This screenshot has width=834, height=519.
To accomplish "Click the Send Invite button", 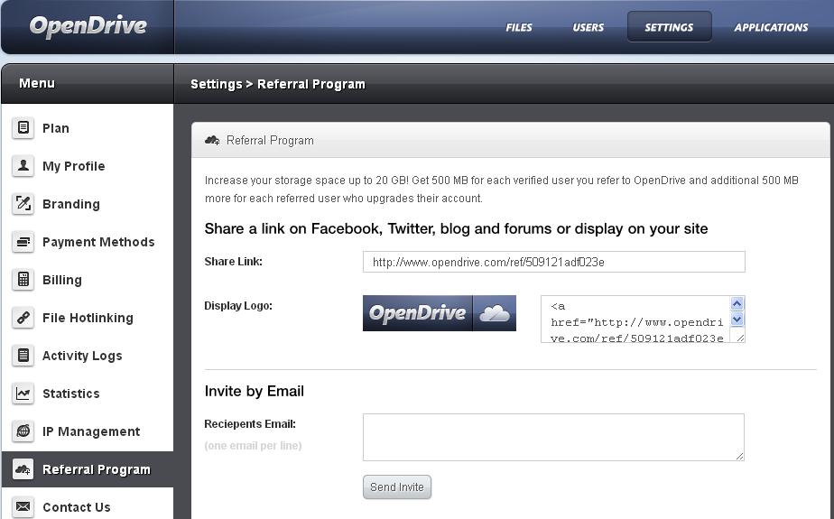I will coord(397,487).
